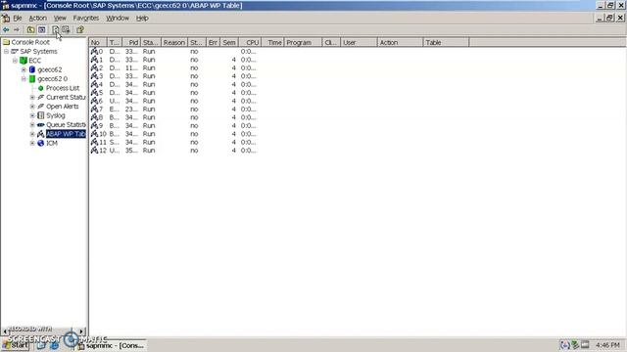Image resolution: width=627 pixels, height=352 pixels.
Task: Expand the Syslog node
Action: (32, 115)
